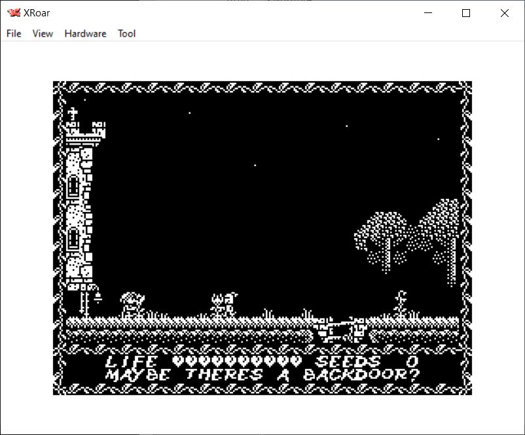Click the player character near the tower
Screen dimensions: 525x435
click(x=132, y=305)
